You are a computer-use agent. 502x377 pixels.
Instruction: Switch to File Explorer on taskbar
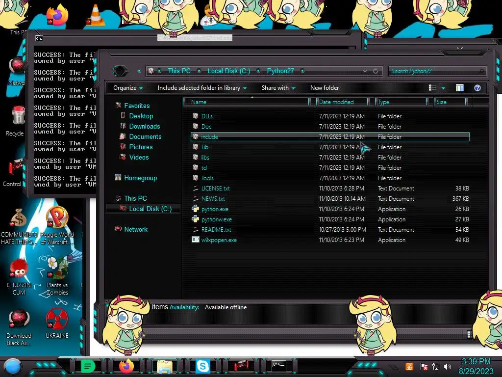(x=165, y=366)
